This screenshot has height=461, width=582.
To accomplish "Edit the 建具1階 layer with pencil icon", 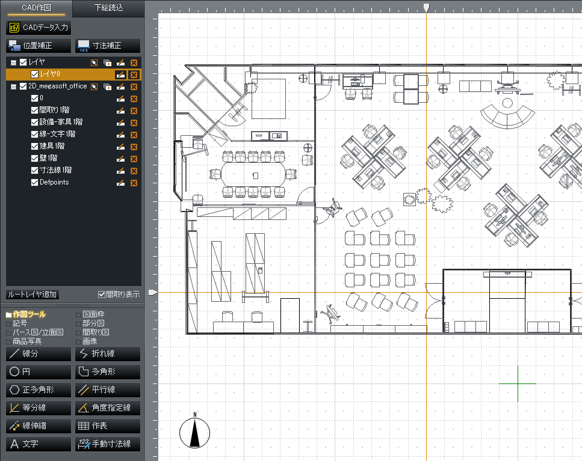I will [x=121, y=147].
